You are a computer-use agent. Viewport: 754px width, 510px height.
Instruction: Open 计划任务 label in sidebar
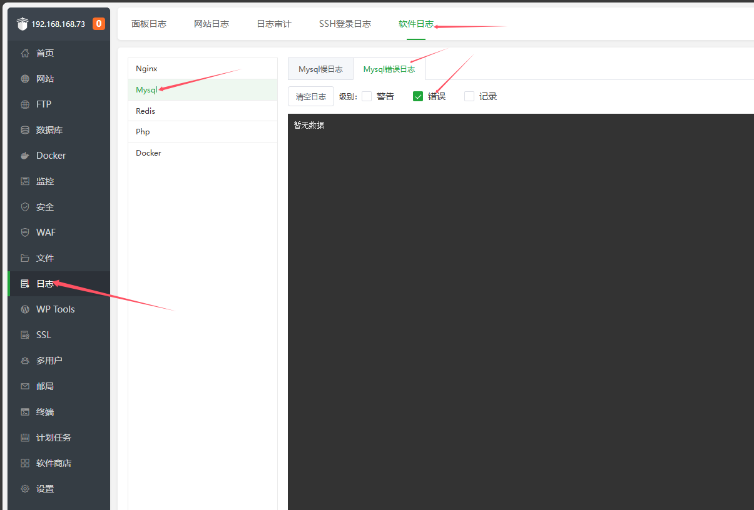(x=54, y=437)
